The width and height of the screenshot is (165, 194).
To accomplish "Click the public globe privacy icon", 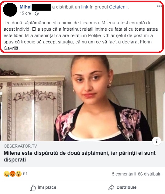I will point(36,13).
